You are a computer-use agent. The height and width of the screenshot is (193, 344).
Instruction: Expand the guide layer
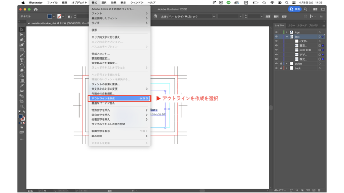coord(286,64)
